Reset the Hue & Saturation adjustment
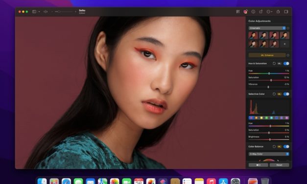This screenshot has width=307, height=184. click(x=274, y=64)
